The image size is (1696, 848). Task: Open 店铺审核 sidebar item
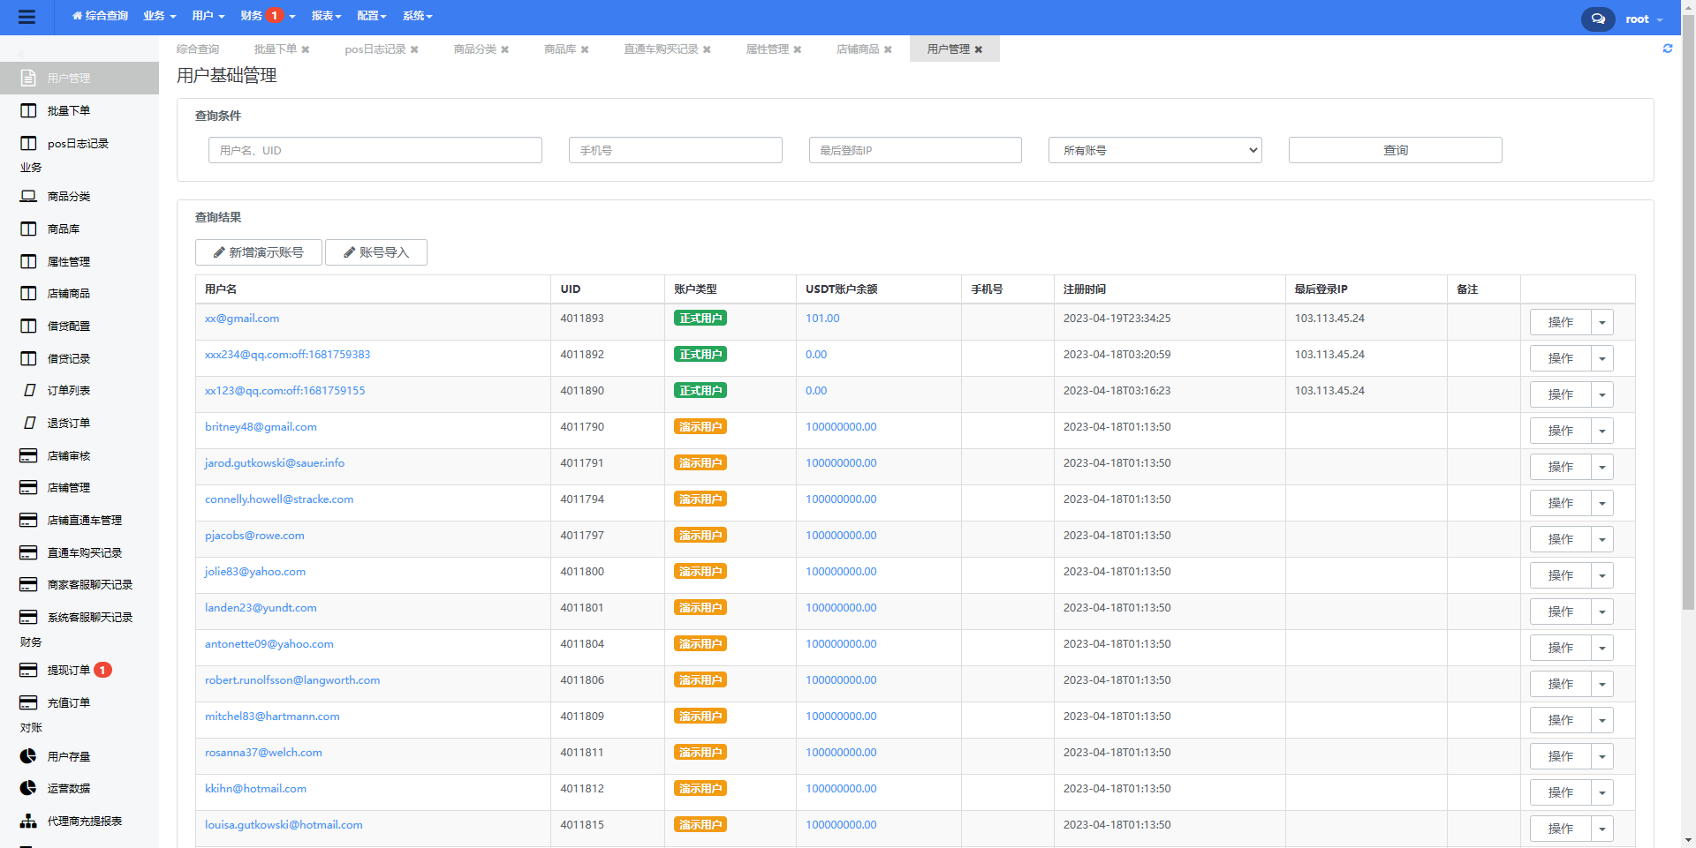69,455
